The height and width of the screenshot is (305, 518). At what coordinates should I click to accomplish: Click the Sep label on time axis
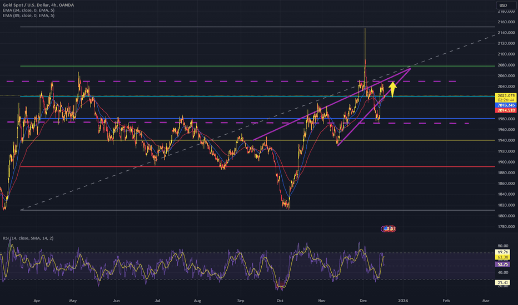coord(241,301)
